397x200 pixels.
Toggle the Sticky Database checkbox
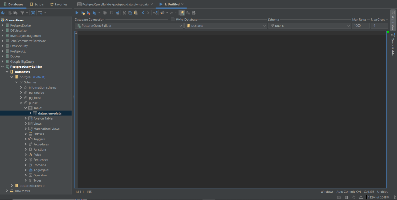click(x=172, y=20)
